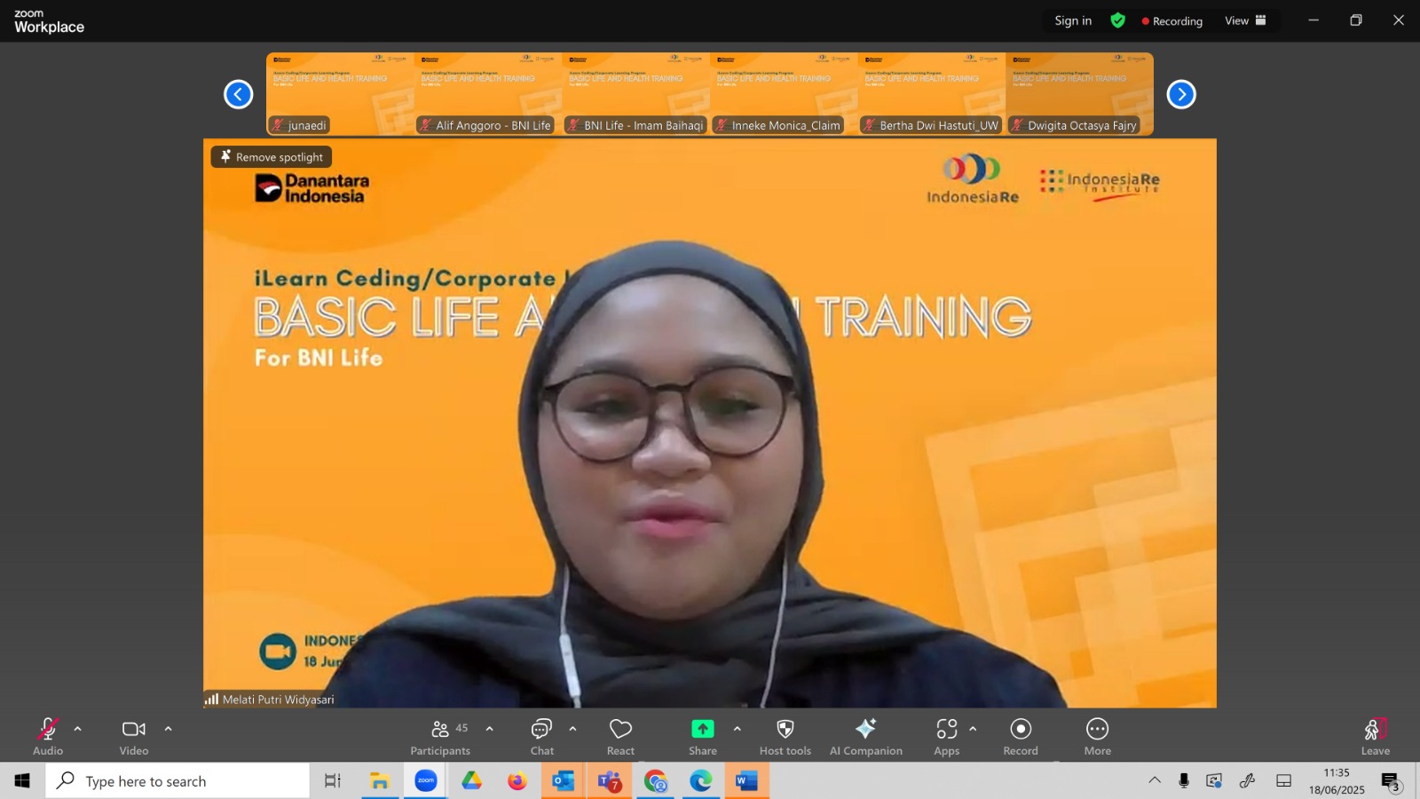The width and height of the screenshot is (1420, 799).
Task: Open Host tools shield
Action: click(785, 737)
